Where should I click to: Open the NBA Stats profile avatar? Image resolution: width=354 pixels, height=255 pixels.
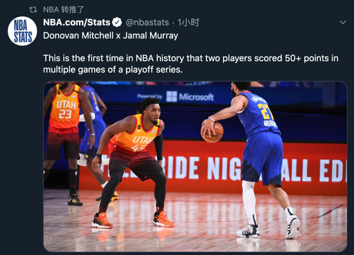coord(23,31)
